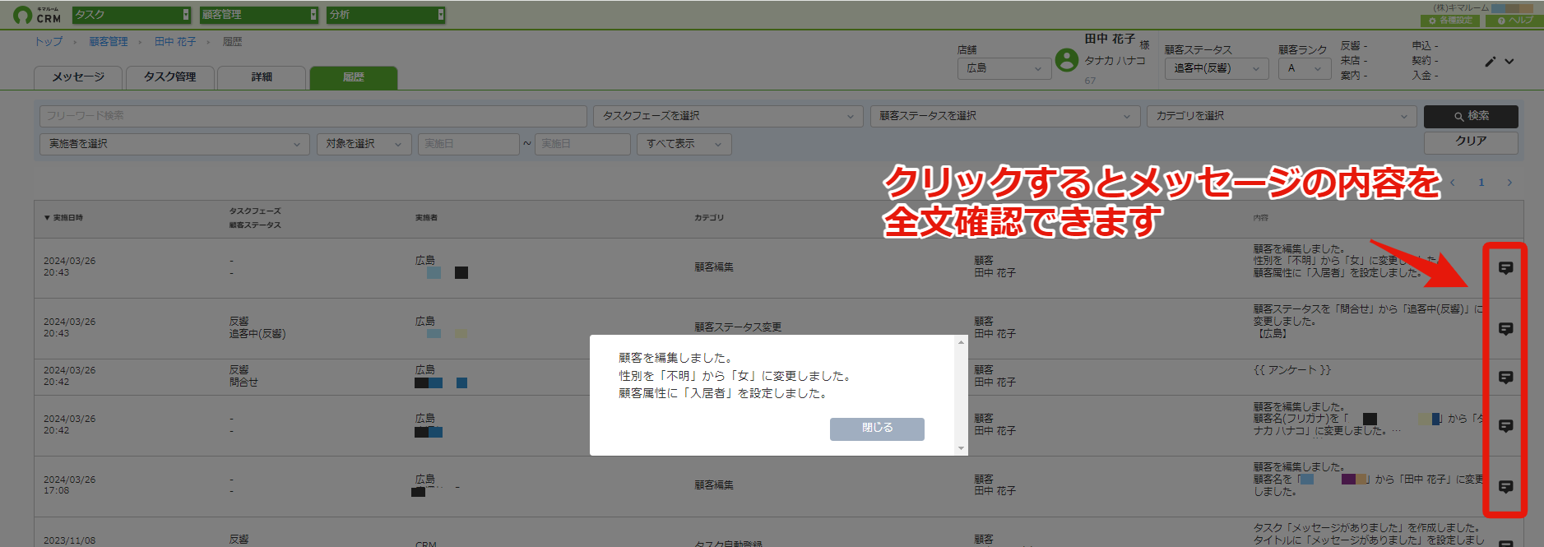The height and width of the screenshot is (547, 1544).
Task: Click the first 実施日 start date field
Action: click(469, 144)
